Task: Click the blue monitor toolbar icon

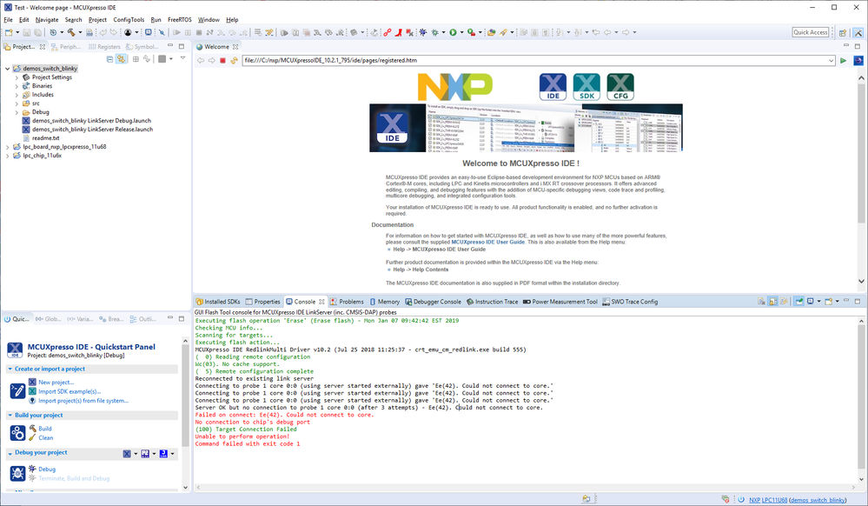Action: pyautogui.click(x=149, y=33)
